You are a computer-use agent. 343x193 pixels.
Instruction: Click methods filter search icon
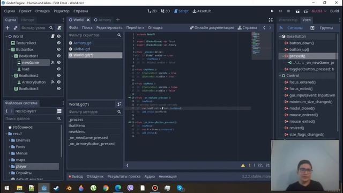119,112
